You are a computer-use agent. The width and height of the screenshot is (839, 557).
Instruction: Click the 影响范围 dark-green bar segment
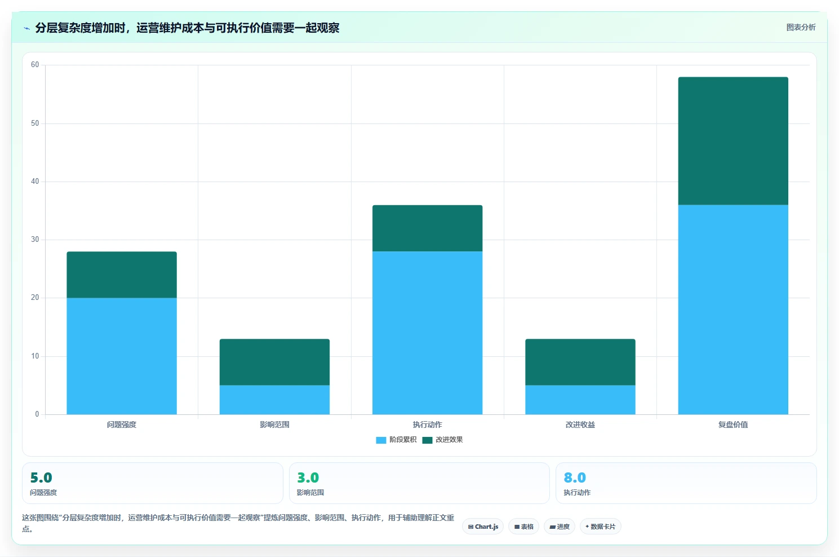[274, 362]
